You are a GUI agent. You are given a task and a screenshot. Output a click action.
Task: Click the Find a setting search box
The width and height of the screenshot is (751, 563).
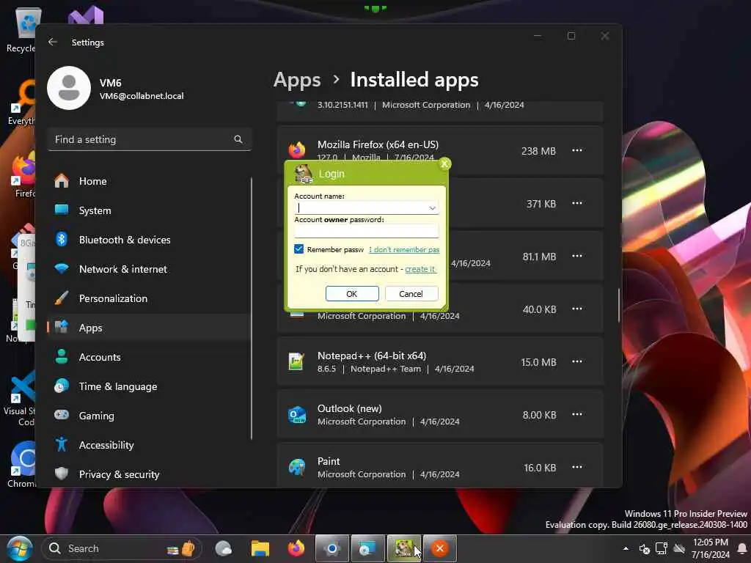150,139
